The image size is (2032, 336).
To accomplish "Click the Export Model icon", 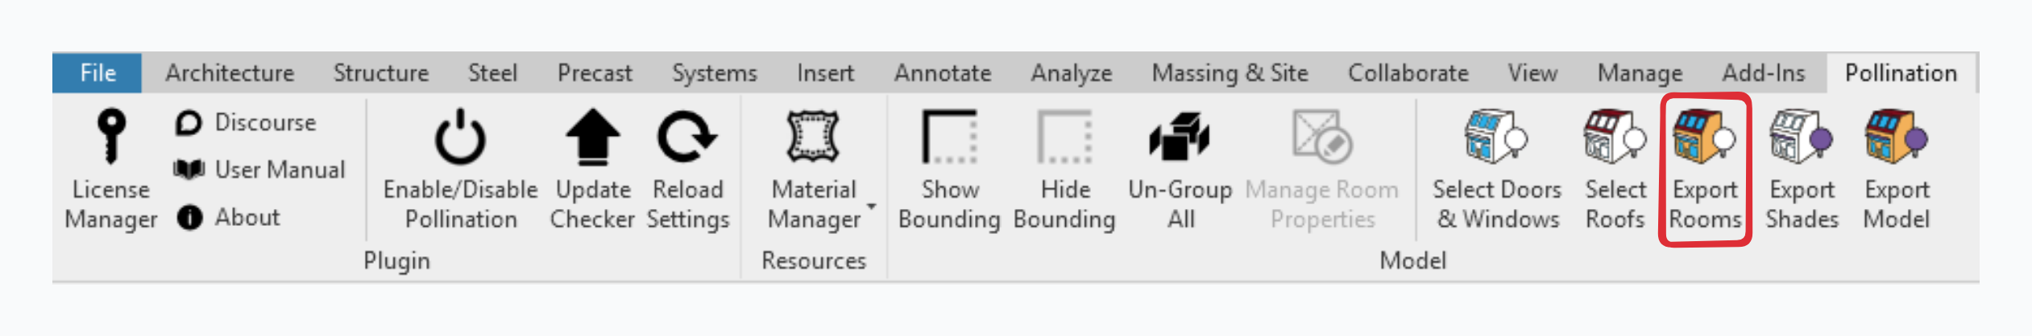I will [1896, 137].
